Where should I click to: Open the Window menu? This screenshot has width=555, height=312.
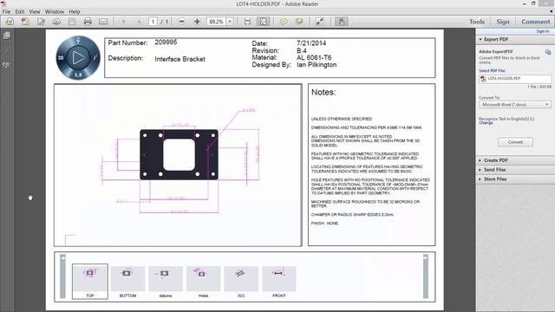(x=54, y=11)
